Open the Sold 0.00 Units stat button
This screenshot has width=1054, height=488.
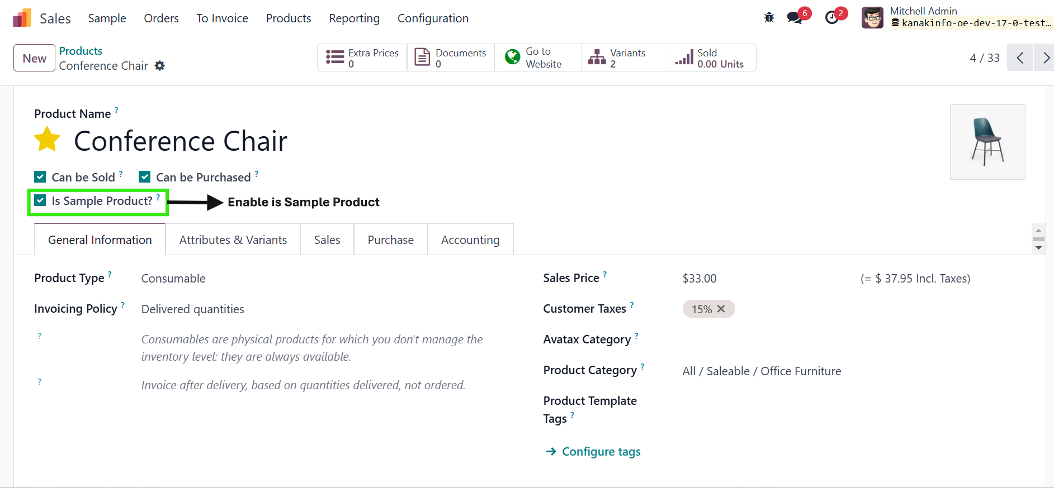point(712,58)
